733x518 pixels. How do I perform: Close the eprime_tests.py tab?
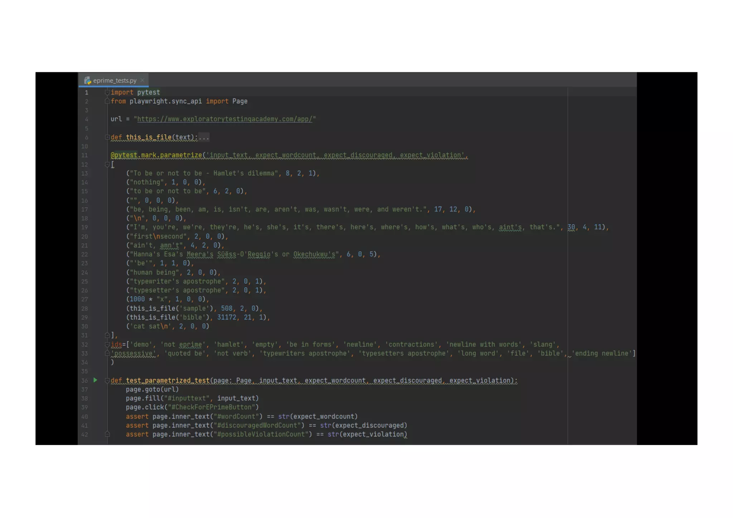[x=142, y=80]
